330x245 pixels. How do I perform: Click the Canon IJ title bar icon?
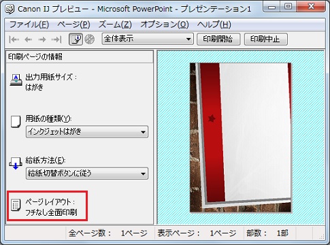click(10, 10)
